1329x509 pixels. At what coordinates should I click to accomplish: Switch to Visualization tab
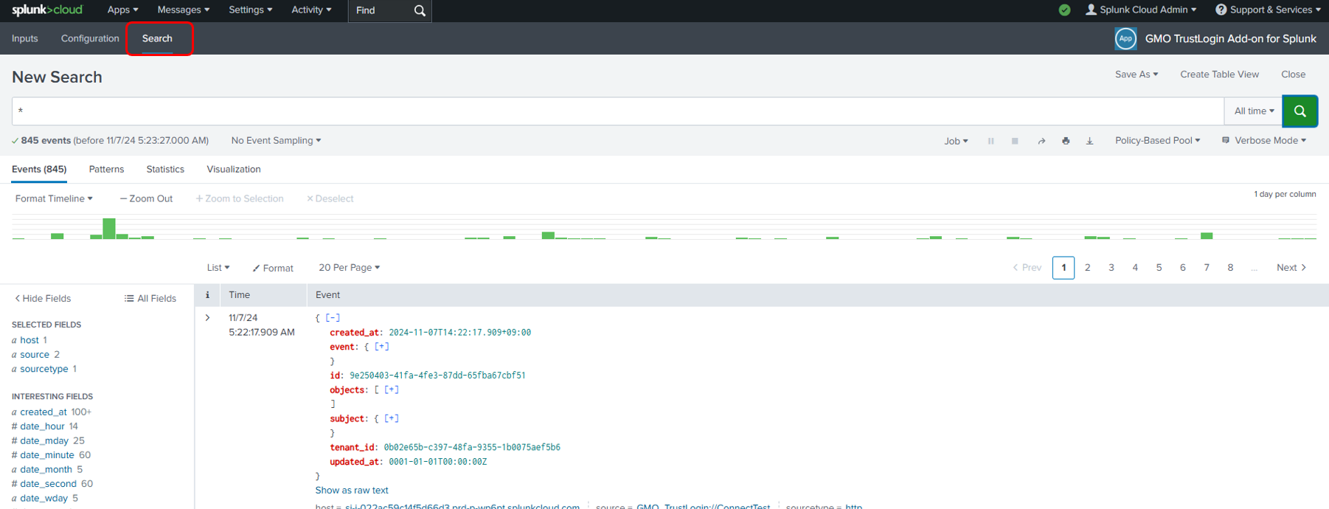point(234,169)
